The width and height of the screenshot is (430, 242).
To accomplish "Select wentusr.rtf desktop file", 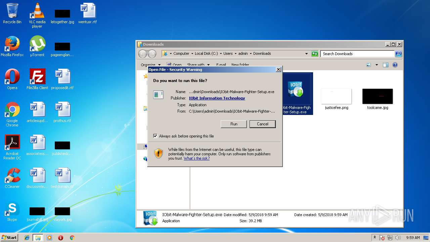I will point(88,13).
